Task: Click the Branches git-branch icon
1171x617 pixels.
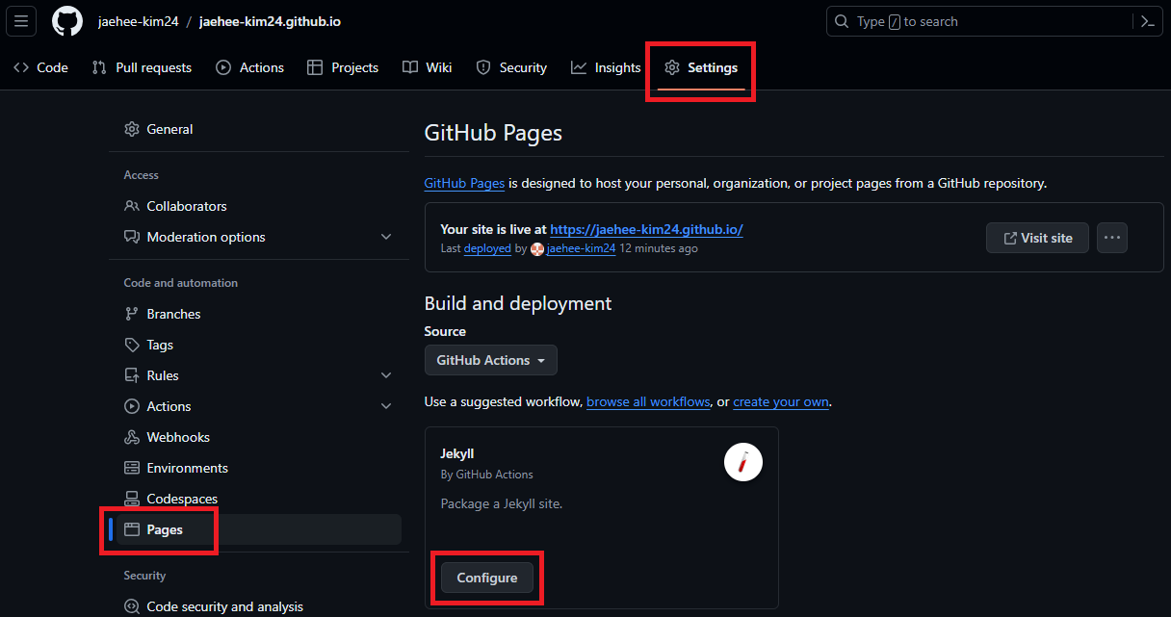Action: click(x=132, y=314)
